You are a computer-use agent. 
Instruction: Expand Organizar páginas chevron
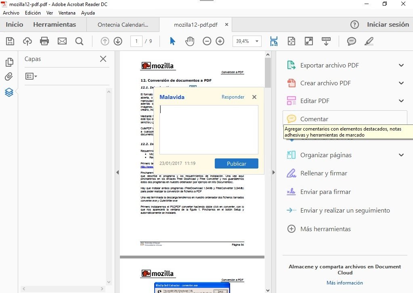tap(401, 155)
